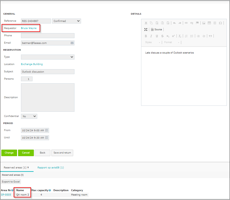Open the Confirmed status dropdown
This screenshot has width=230, height=200.
click(66, 21)
